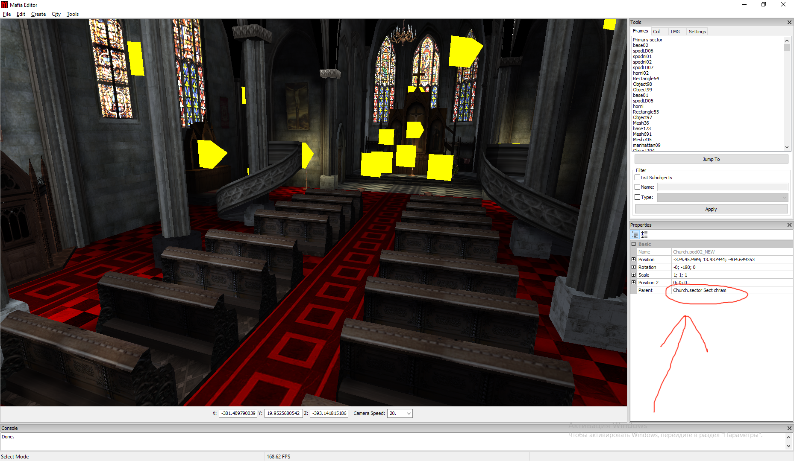Open the City menu
Viewport: 794px width, 461px height.
(x=56, y=14)
